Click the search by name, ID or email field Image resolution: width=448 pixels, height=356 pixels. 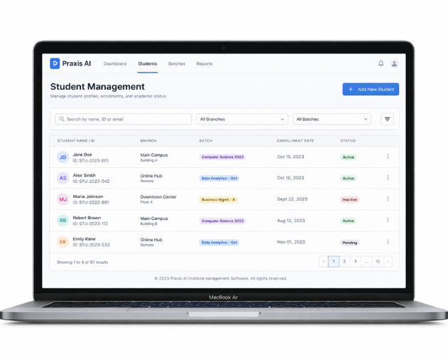pyautogui.click(x=124, y=119)
